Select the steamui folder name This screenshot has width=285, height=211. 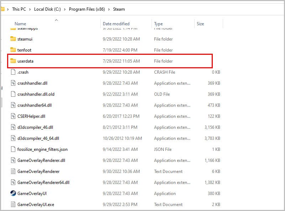pyautogui.click(x=25, y=39)
